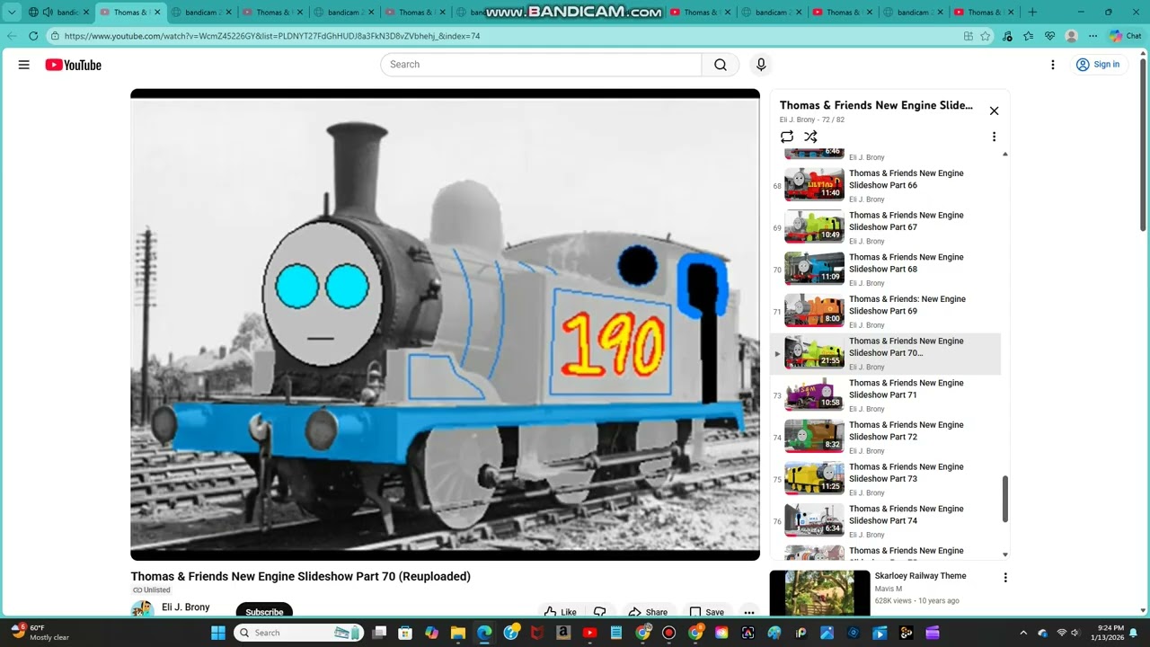The height and width of the screenshot is (647, 1150).
Task: Click the page vertical scrollbar
Action: click(x=1143, y=144)
